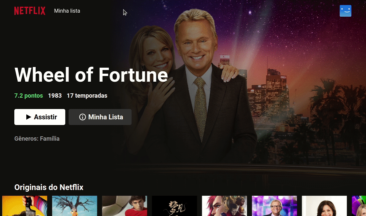Click the Netflix logo
The height and width of the screenshot is (216, 366).
click(x=30, y=11)
